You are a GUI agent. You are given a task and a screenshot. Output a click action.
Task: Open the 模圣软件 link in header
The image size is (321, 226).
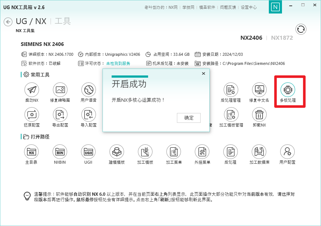coord(207,7)
